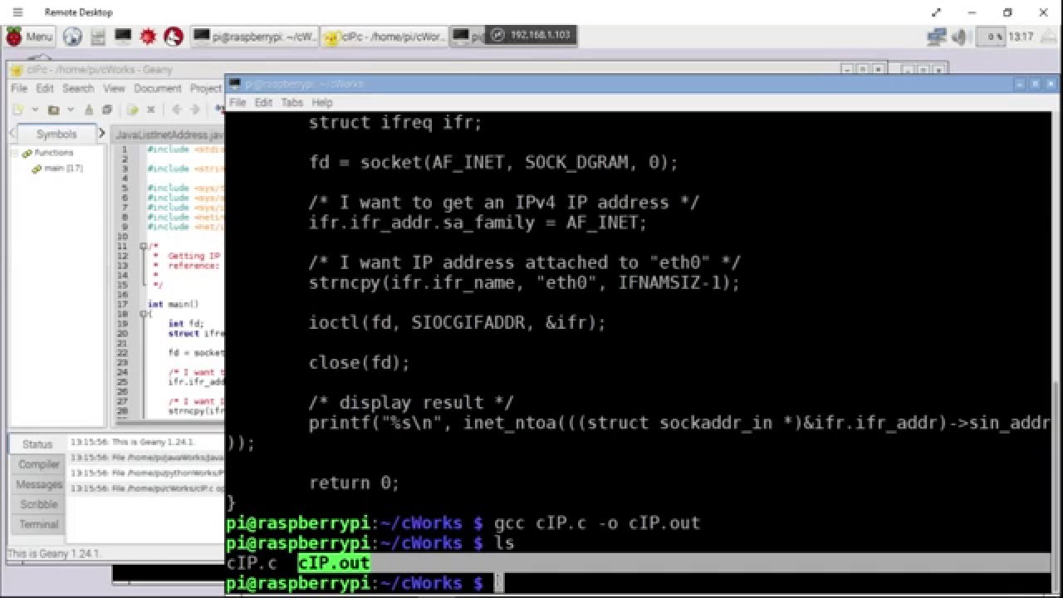
Task: Click Geany Save All toolbar icon
Action: [107, 110]
